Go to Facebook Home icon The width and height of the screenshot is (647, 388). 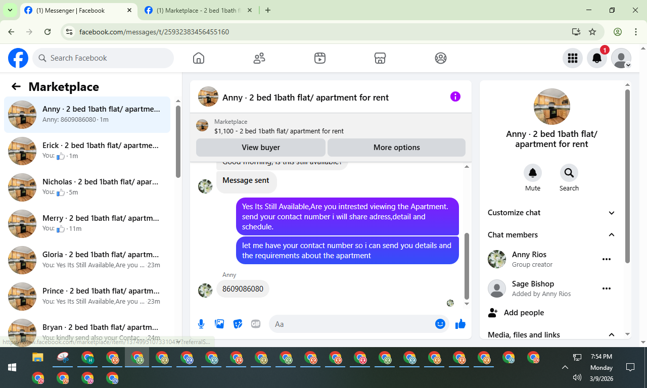(199, 58)
